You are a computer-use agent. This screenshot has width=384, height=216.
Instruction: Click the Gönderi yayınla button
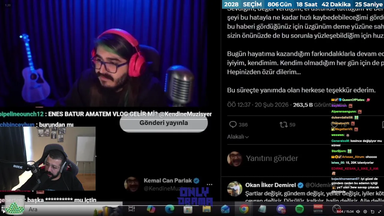point(163,123)
